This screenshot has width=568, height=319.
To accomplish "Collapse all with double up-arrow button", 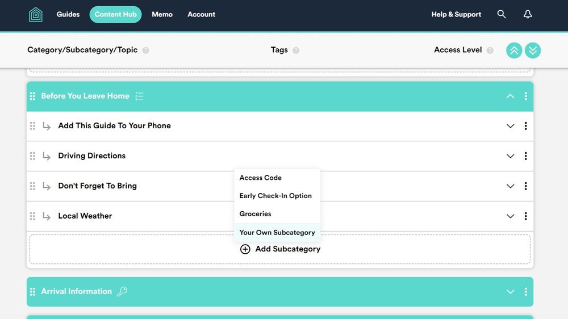I will click(513, 51).
